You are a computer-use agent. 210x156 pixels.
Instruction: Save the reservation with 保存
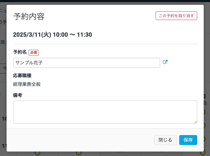188,140
